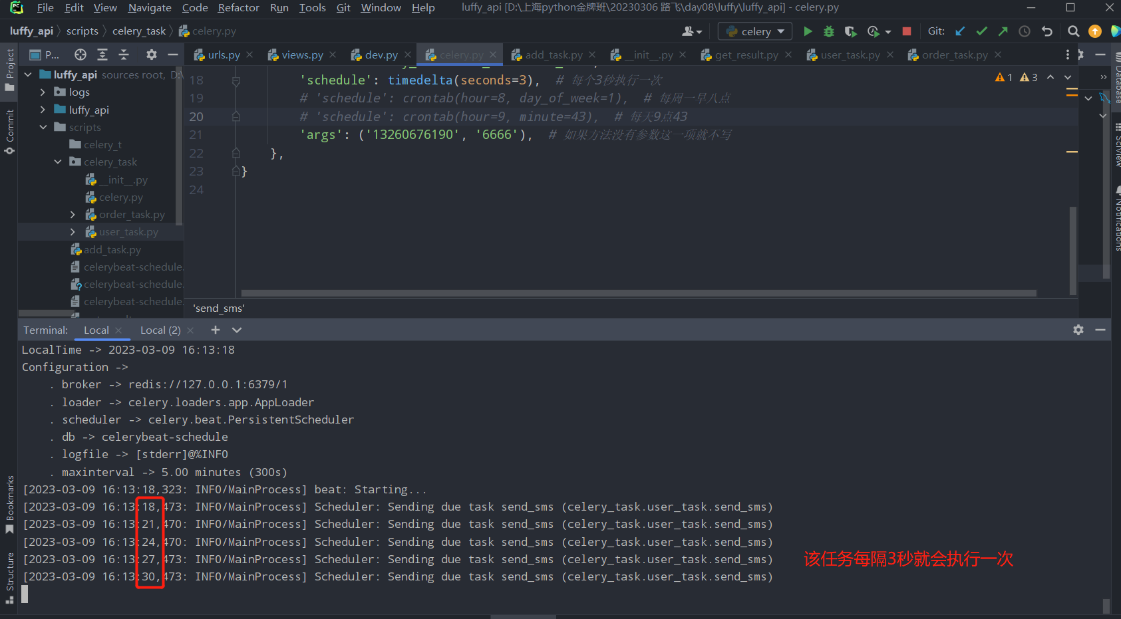This screenshot has height=619, width=1121.
Task: Open celery.py in project tree
Action: 120,197
